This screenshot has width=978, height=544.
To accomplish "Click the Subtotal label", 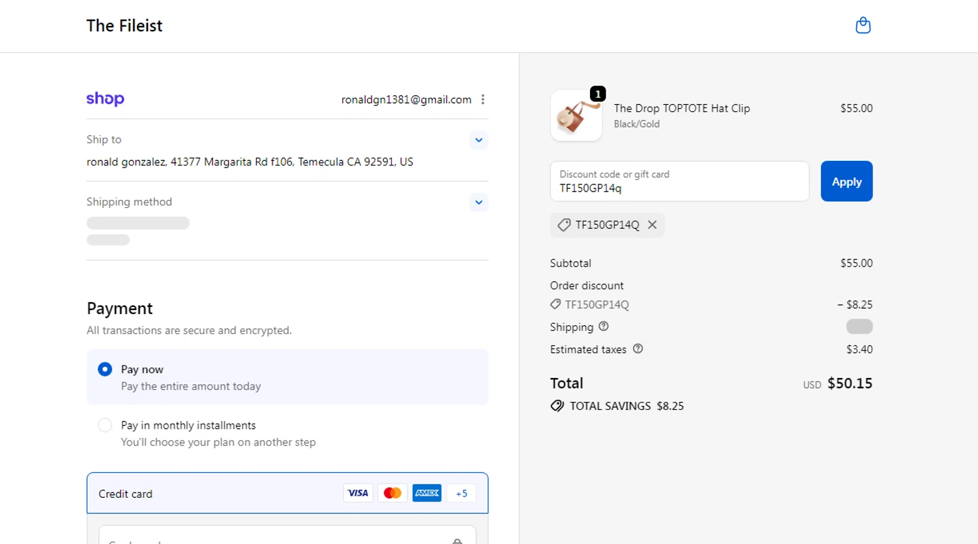I will 570,263.
